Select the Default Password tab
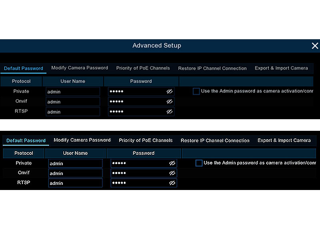The width and height of the screenshot is (320, 240). click(23, 68)
